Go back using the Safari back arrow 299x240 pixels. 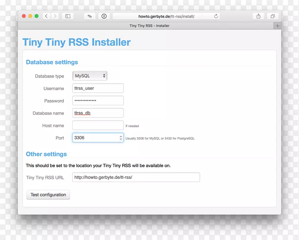point(46,16)
